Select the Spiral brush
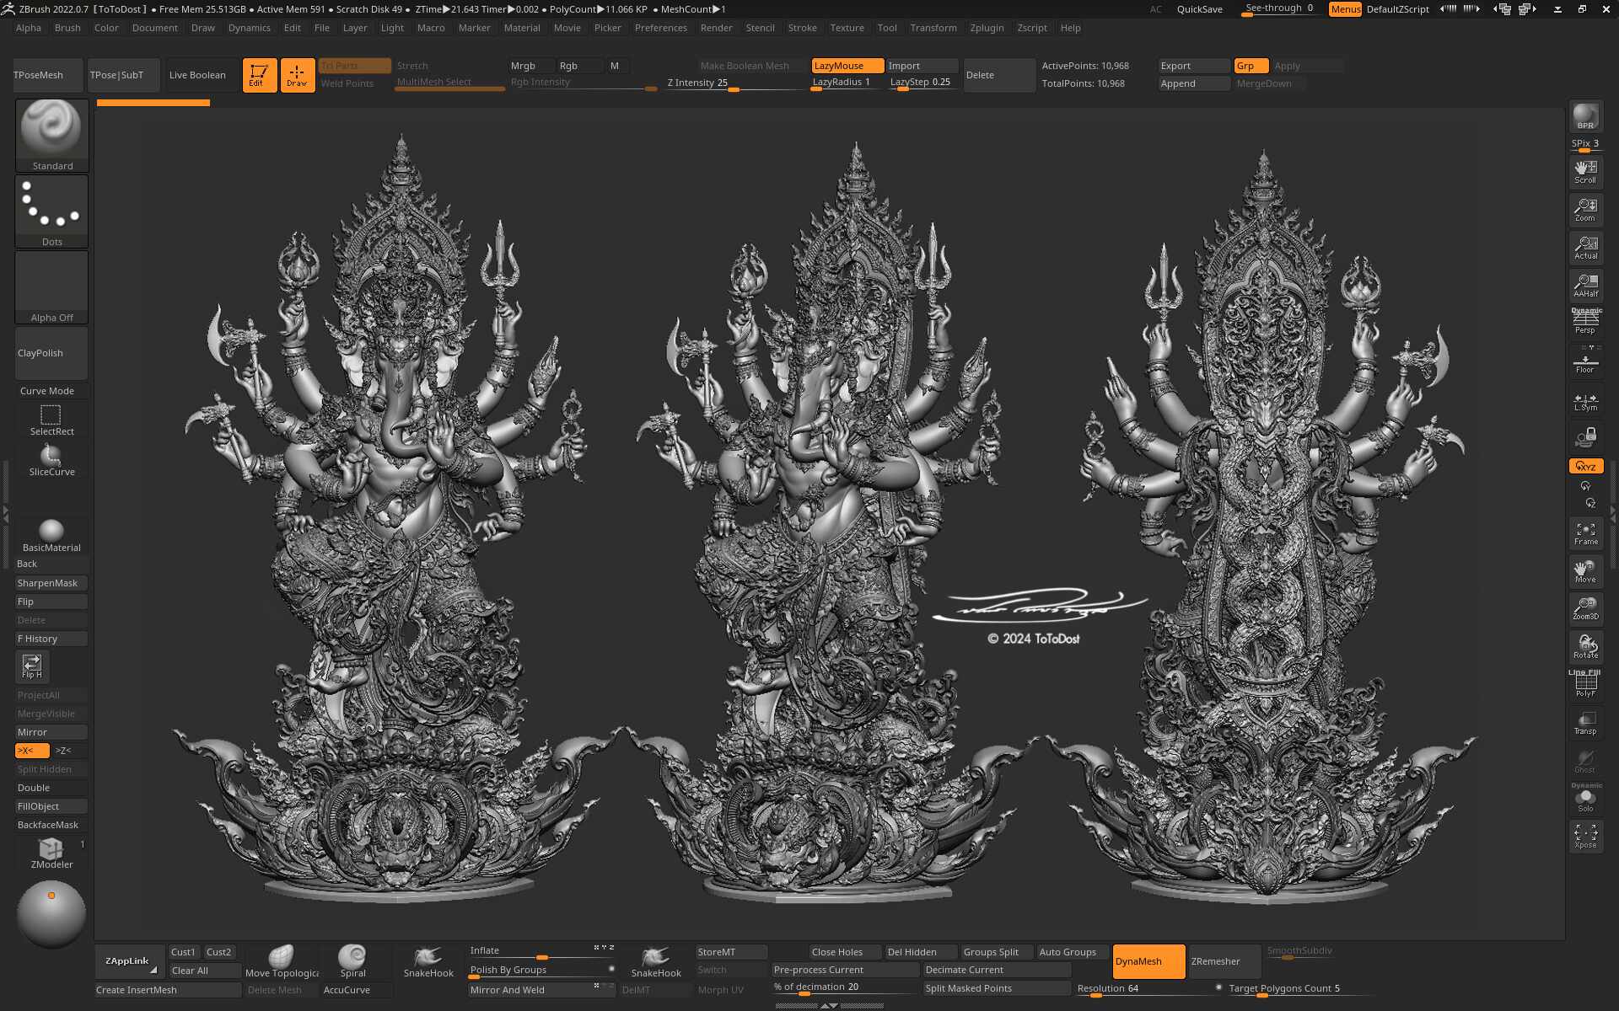Image resolution: width=1619 pixels, height=1011 pixels. 352,961
